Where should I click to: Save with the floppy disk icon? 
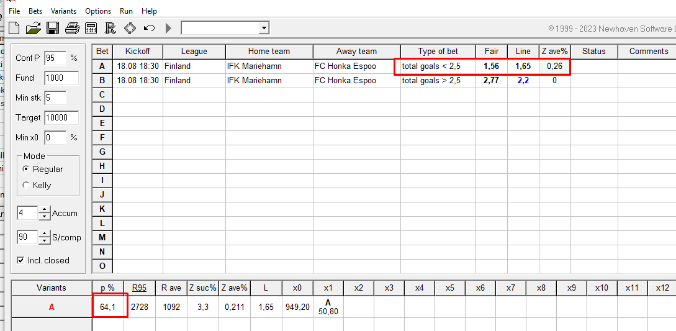(x=53, y=29)
